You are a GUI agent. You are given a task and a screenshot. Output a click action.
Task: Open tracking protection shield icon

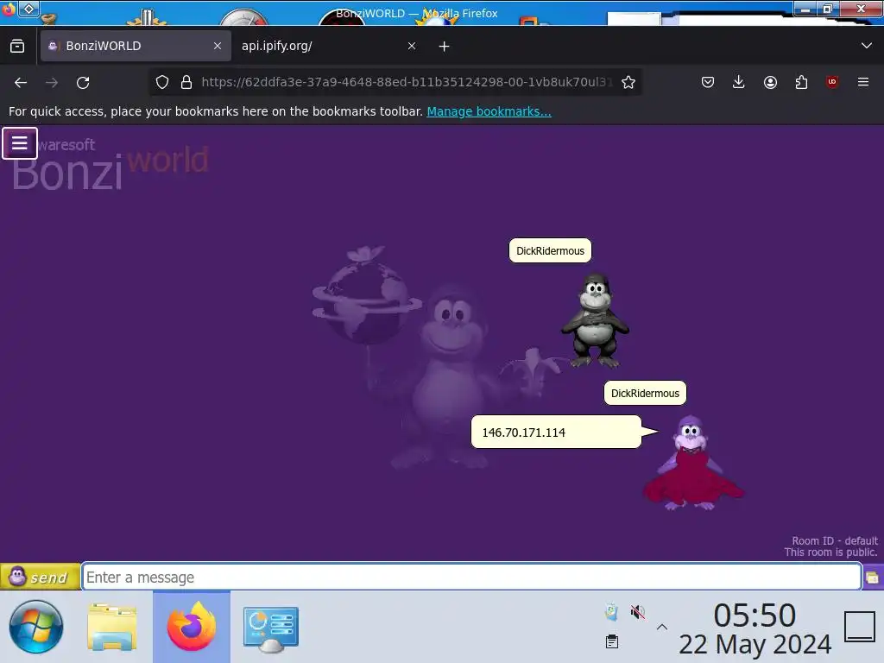[162, 82]
